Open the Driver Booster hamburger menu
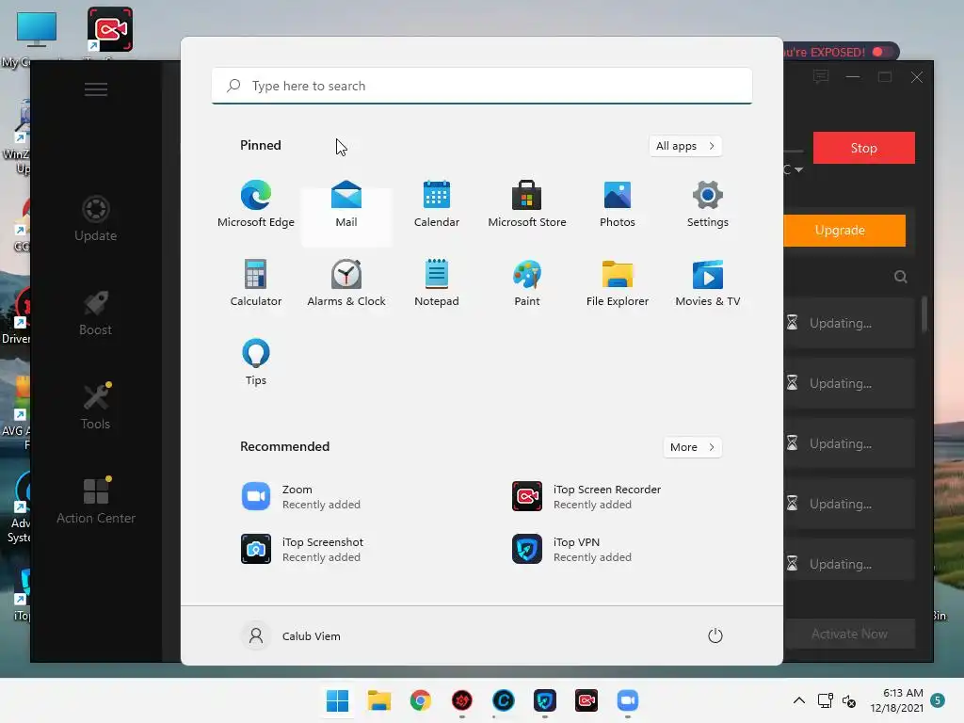964x723 pixels. pos(96,89)
